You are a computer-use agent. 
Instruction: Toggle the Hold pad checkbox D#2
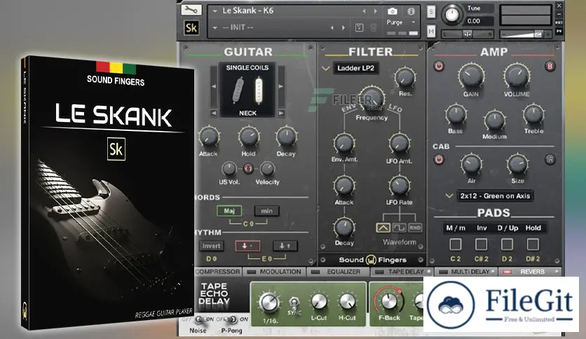click(x=533, y=244)
